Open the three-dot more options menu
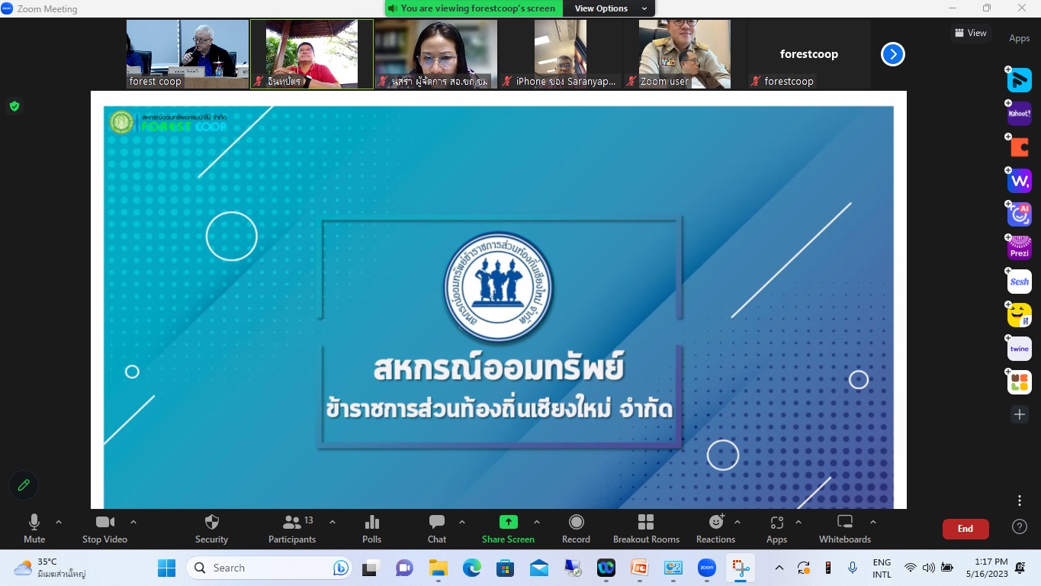The width and height of the screenshot is (1041, 586). tap(1020, 501)
